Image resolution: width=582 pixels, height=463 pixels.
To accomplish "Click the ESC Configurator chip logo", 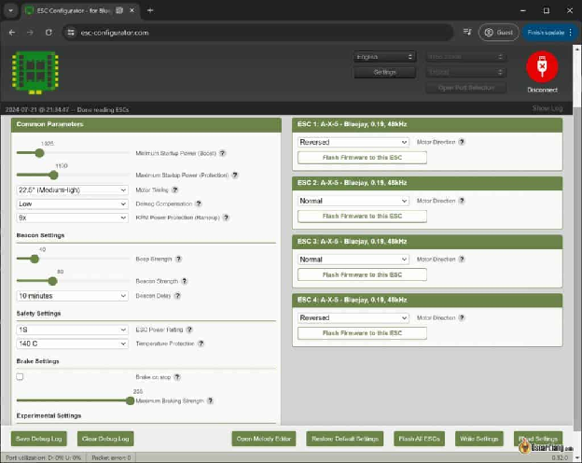I will tap(32, 72).
